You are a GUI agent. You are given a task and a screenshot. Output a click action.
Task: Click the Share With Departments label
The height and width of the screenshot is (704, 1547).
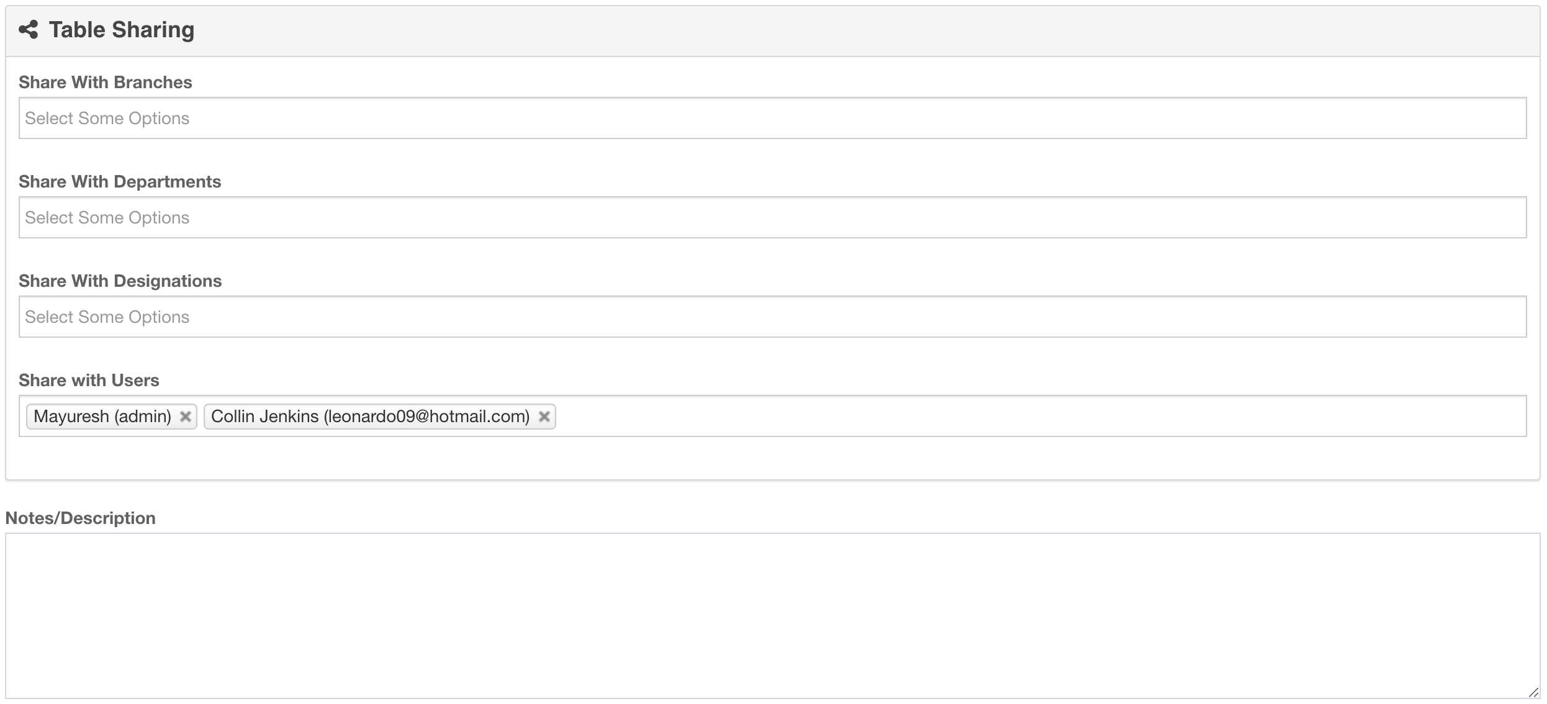click(x=120, y=181)
